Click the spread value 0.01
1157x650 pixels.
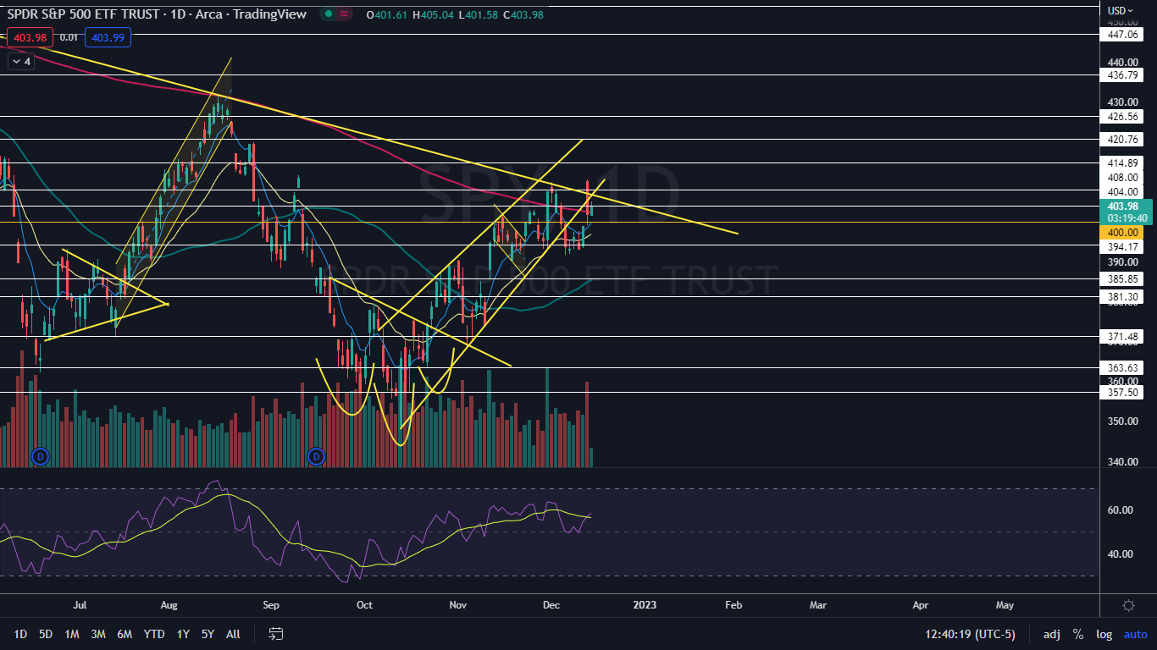point(69,37)
